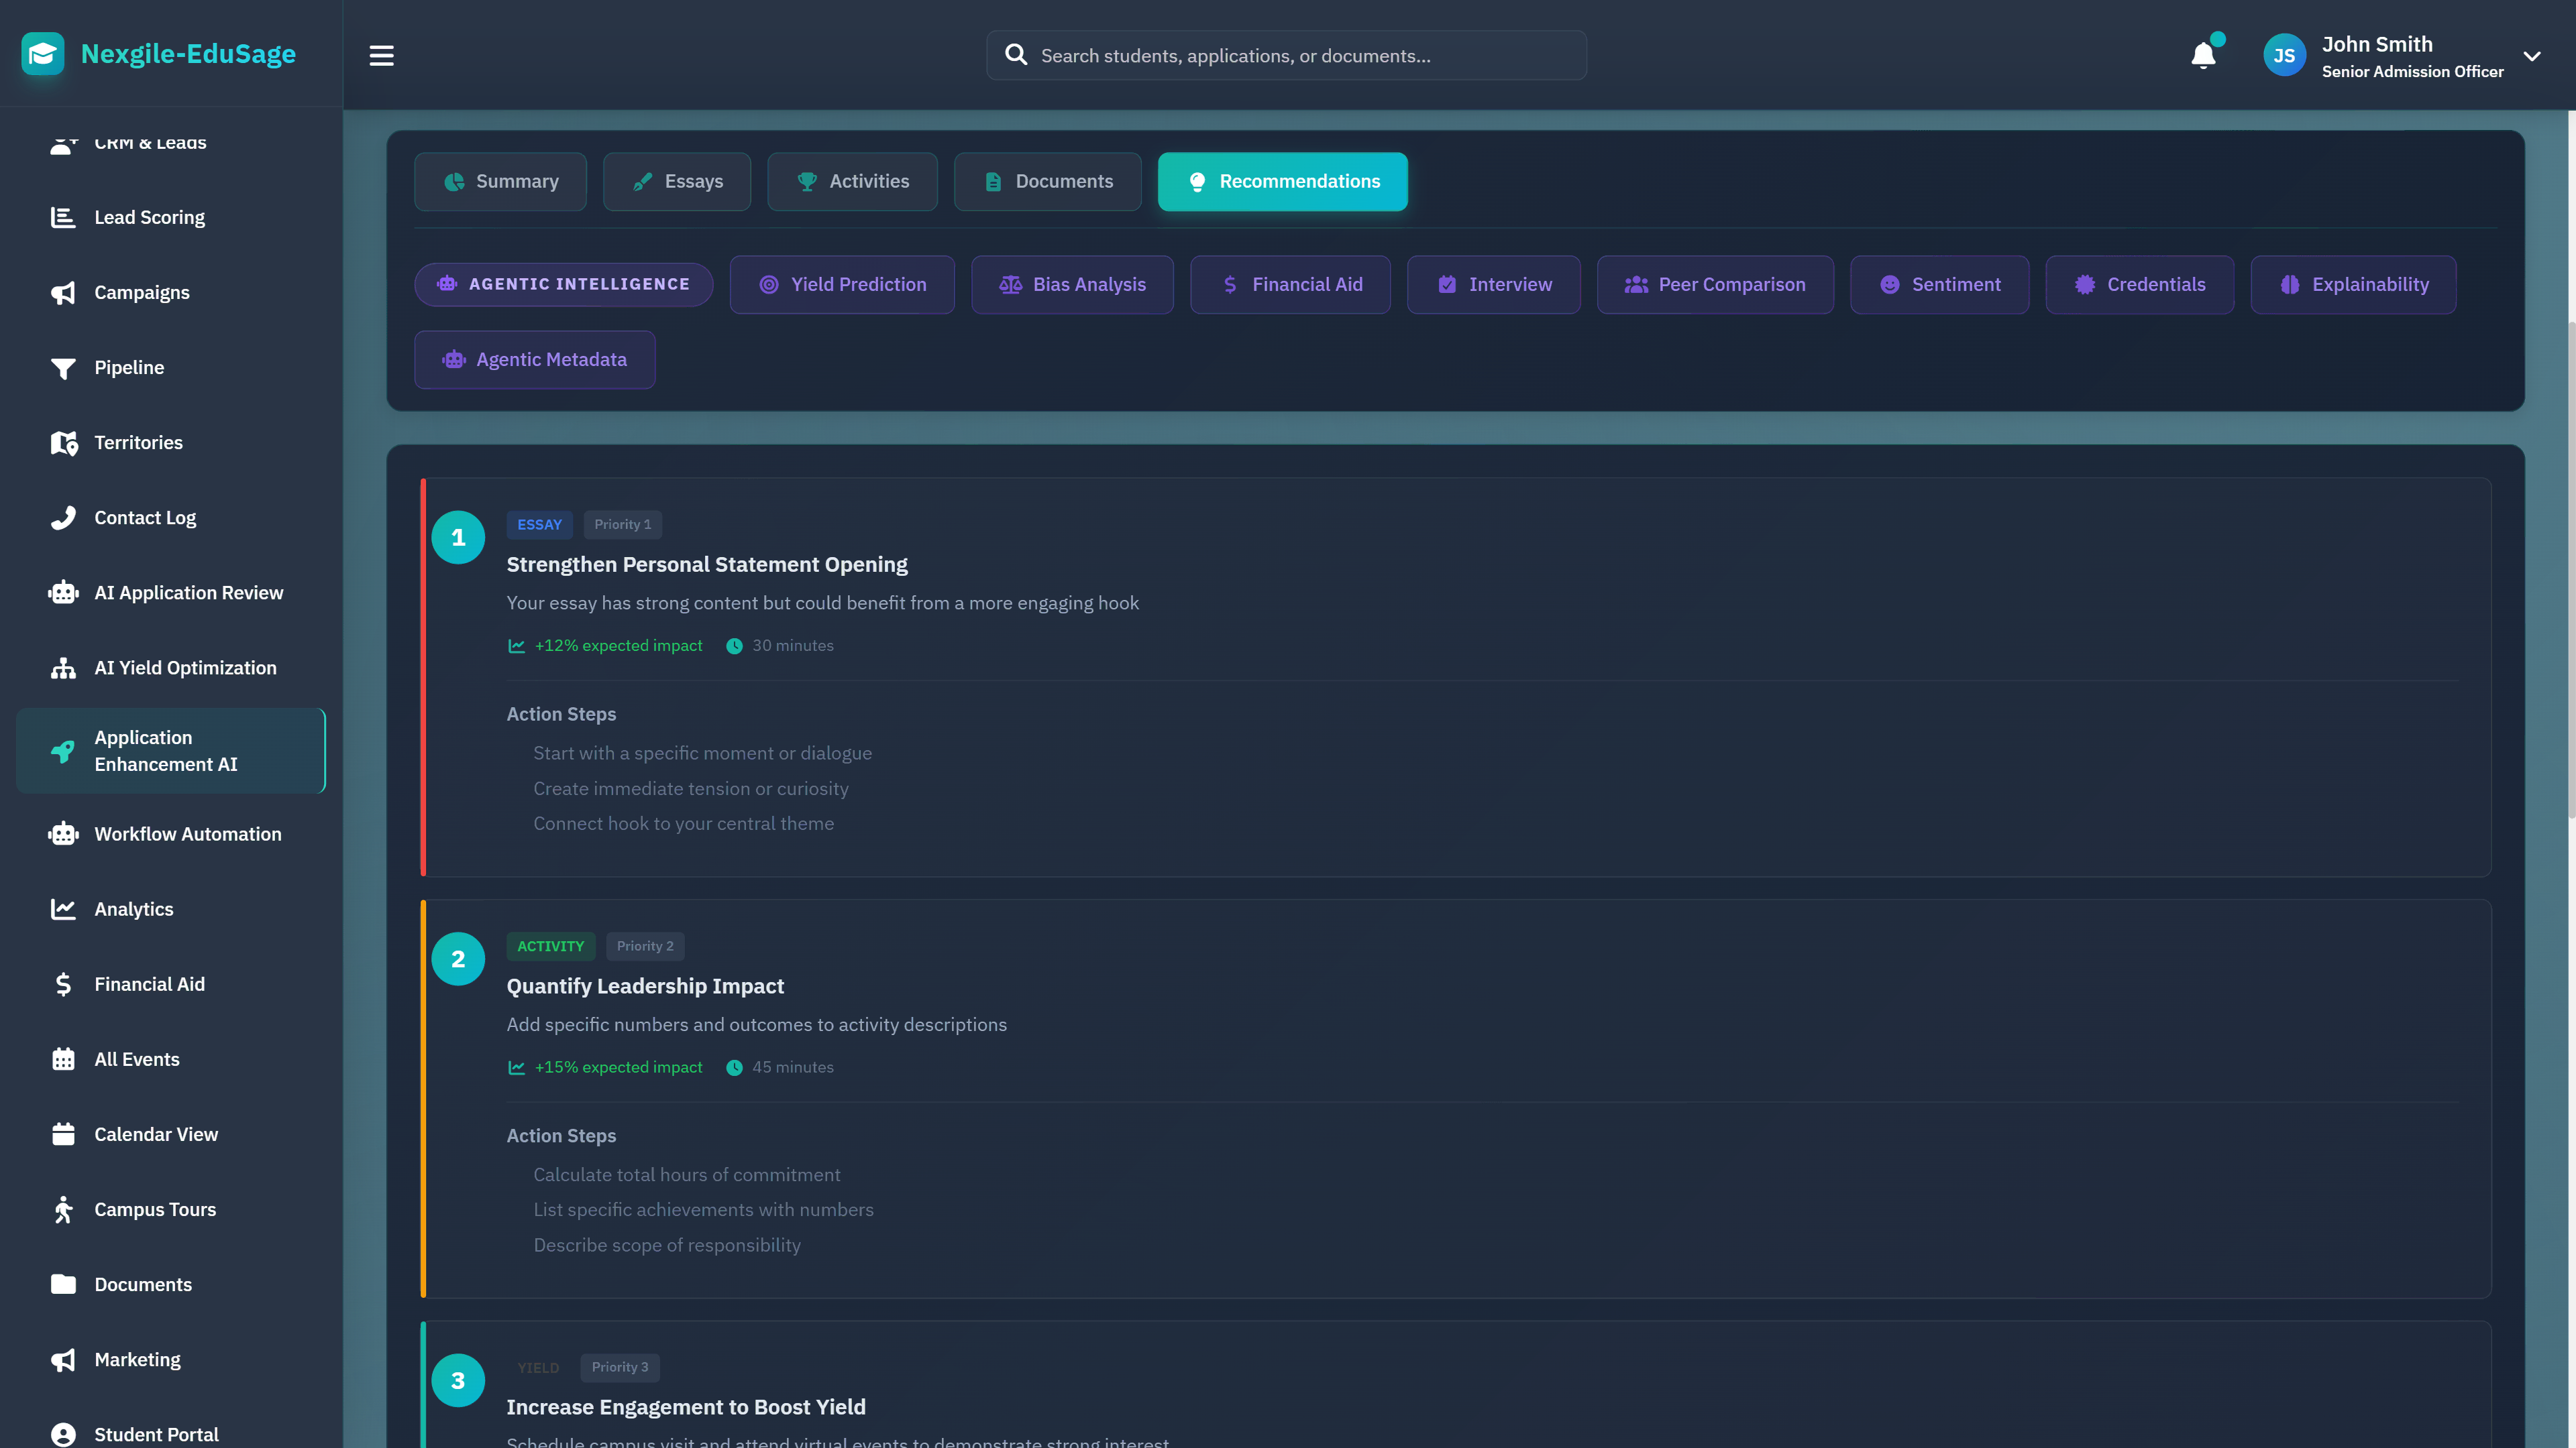This screenshot has height=1448, width=2576.
Task: Toggle the hamburger sidebar menu
Action: [x=381, y=56]
